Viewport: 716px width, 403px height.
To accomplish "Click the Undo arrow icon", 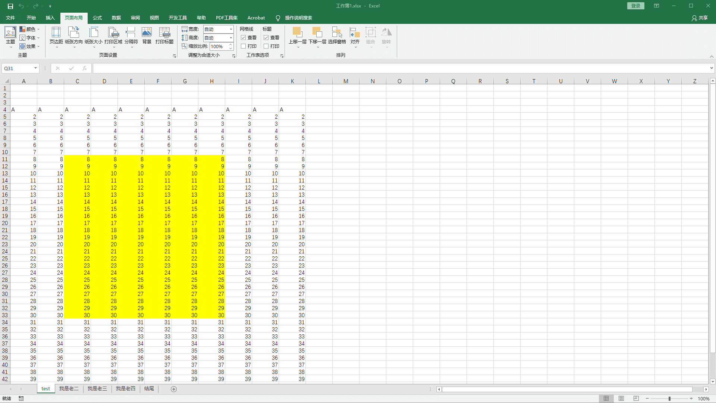I will (x=21, y=6).
